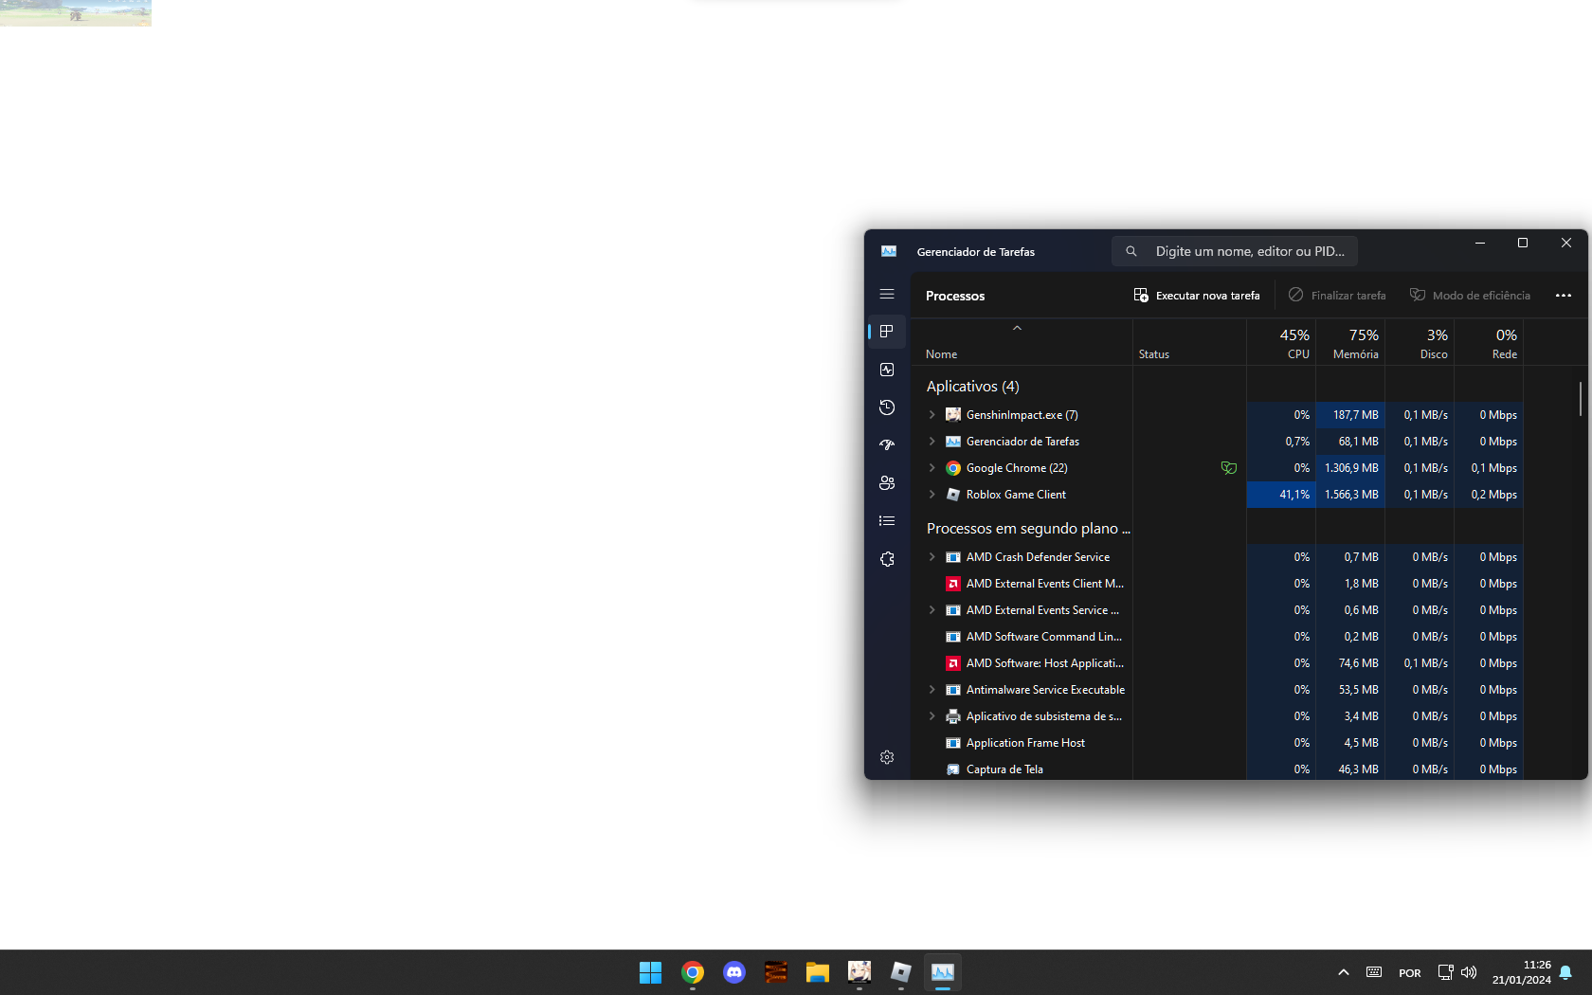Click the Finalizar tarefa button

click(1337, 296)
